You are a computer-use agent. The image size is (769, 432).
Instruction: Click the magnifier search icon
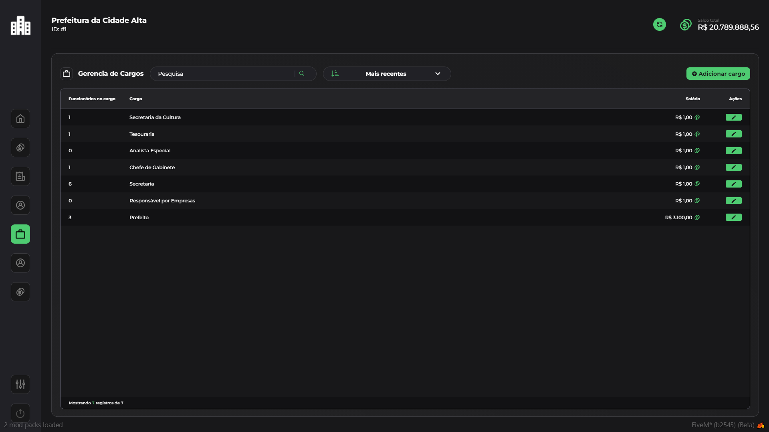(302, 74)
